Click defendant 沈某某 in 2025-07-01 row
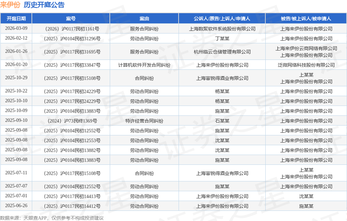The width and height of the screenshot is (347, 221). coord(306,196)
